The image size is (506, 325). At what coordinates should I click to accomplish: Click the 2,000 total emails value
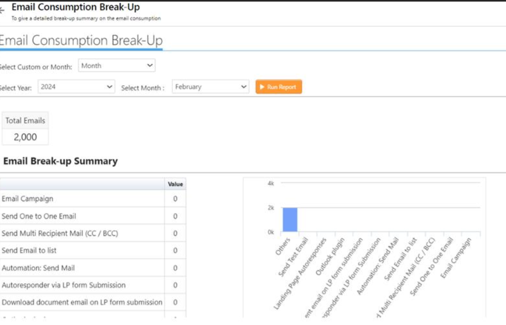point(25,137)
